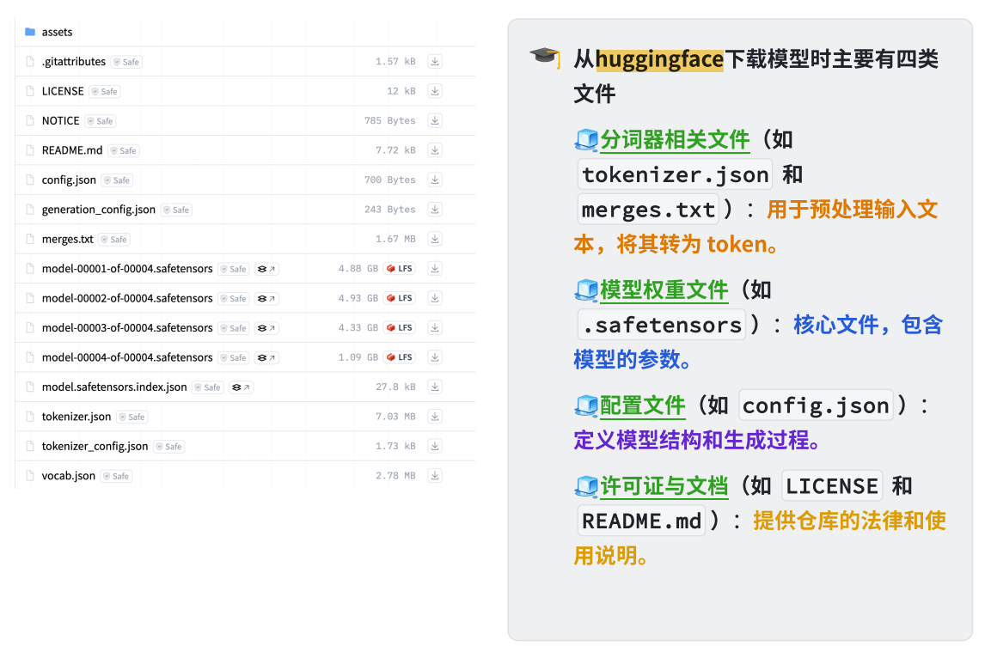
Task: Download model-00004-of-00004.safetensors
Action: coord(435,357)
